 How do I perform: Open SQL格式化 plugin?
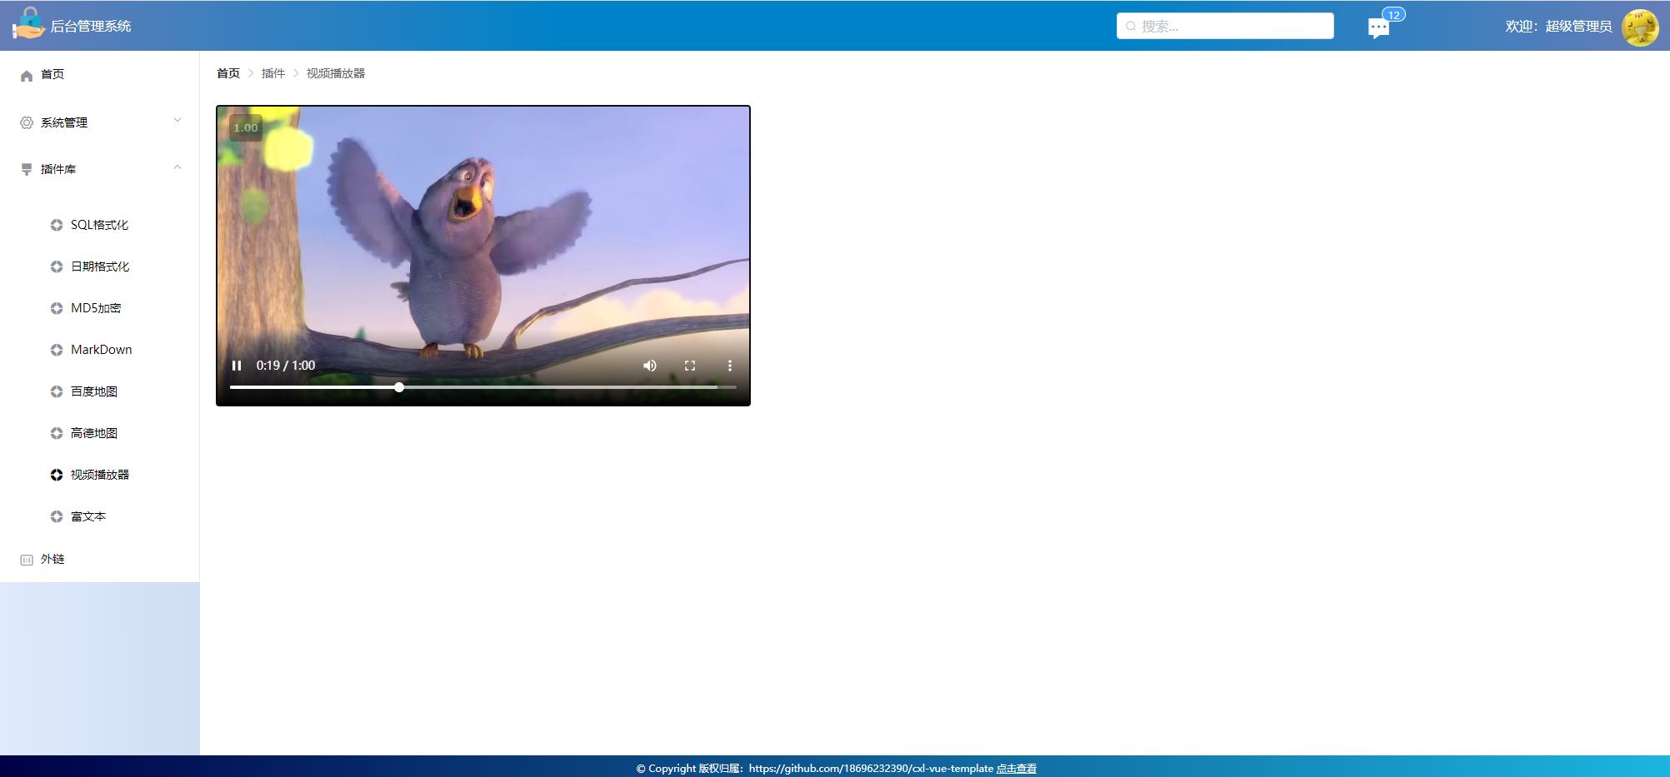100,225
